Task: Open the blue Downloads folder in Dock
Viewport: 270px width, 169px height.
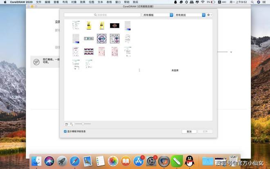Action: [207, 161]
